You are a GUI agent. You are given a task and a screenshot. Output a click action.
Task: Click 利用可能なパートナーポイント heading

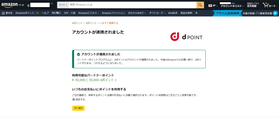pos(93,75)
